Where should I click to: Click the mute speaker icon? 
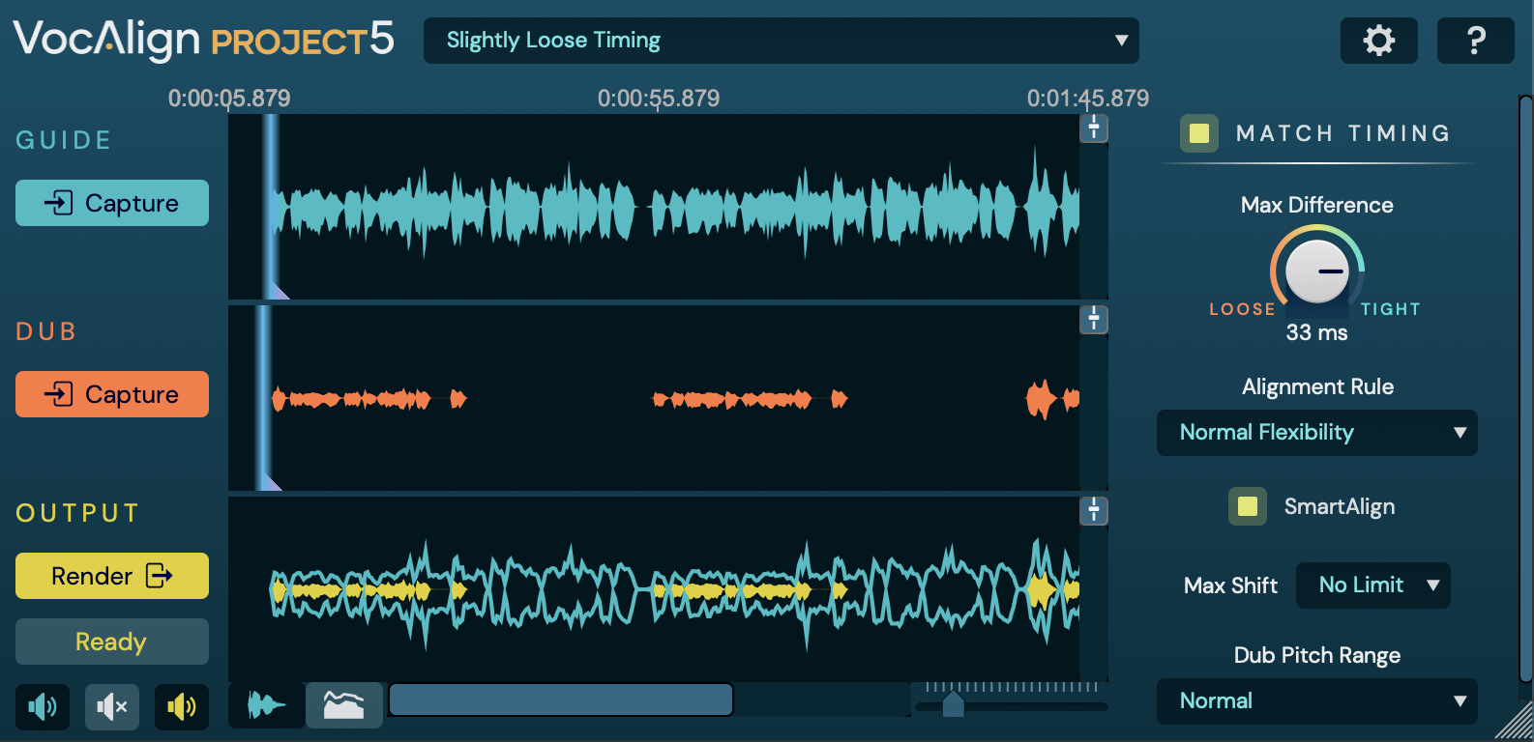pyautogui.click(x=112, y=707)
